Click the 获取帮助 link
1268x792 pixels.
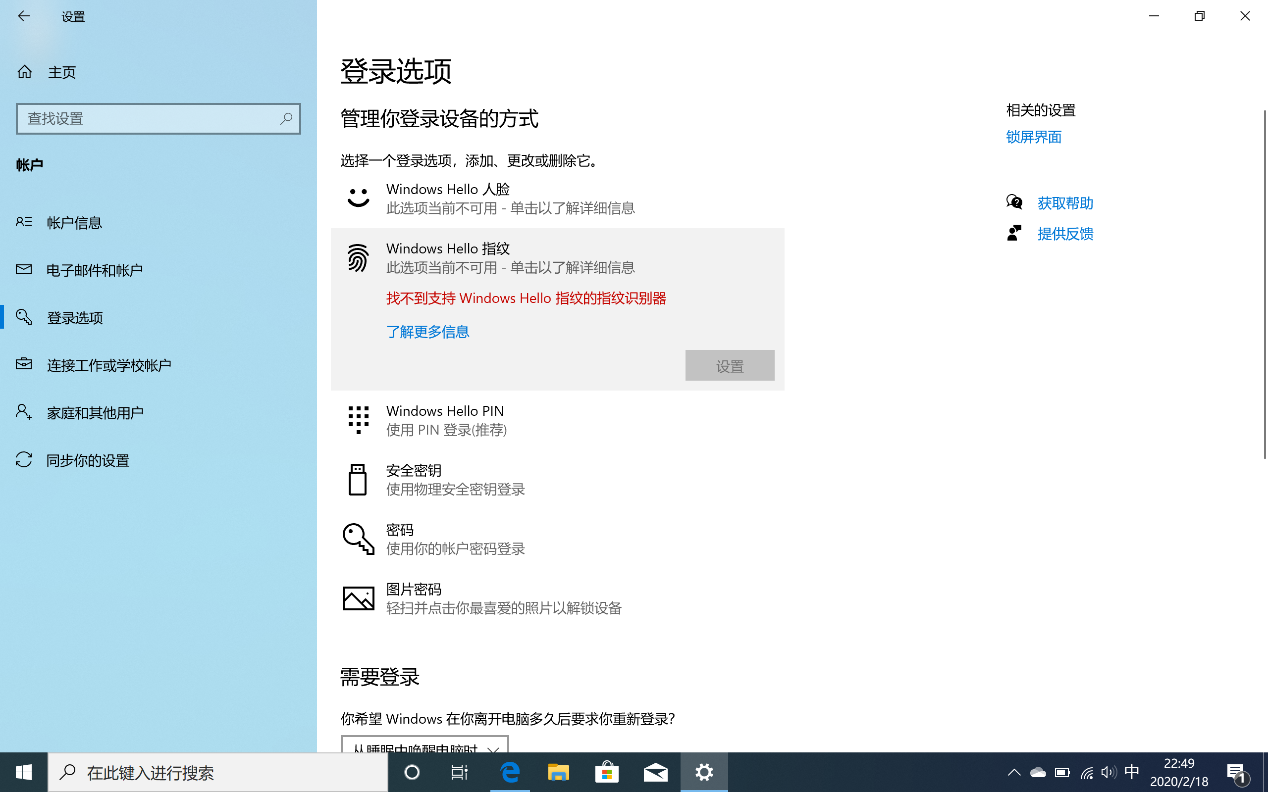click(1065, 203)
